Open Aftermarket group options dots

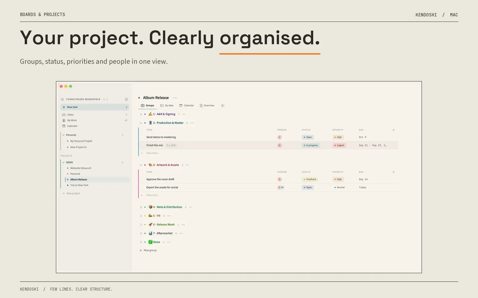click(181, 233)
